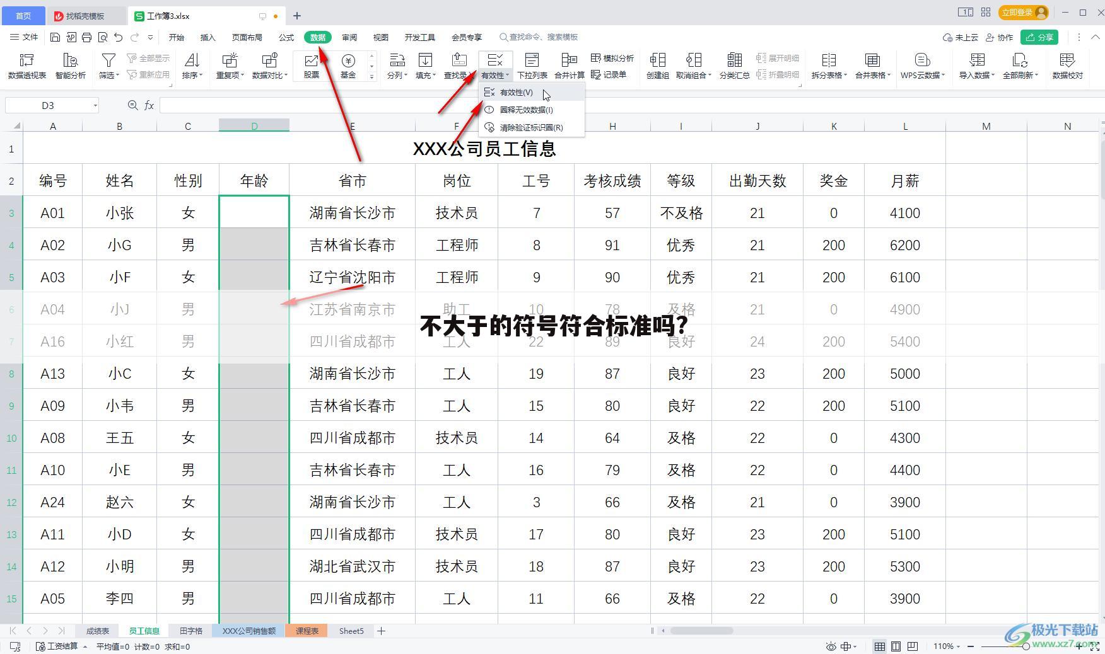
Task: Switch to page break preview in status bar
Action: 913,646
